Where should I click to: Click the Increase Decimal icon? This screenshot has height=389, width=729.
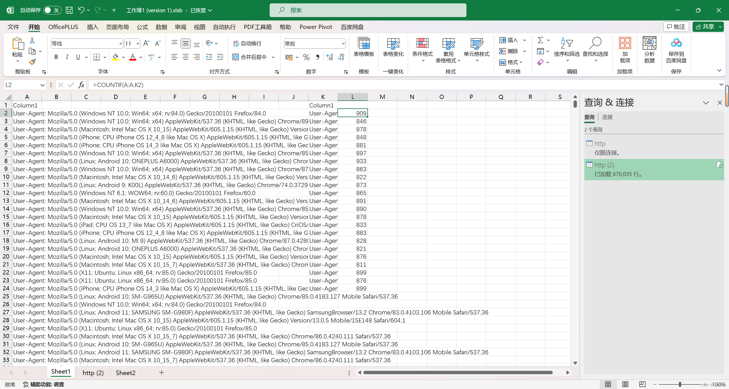[329, 57]
